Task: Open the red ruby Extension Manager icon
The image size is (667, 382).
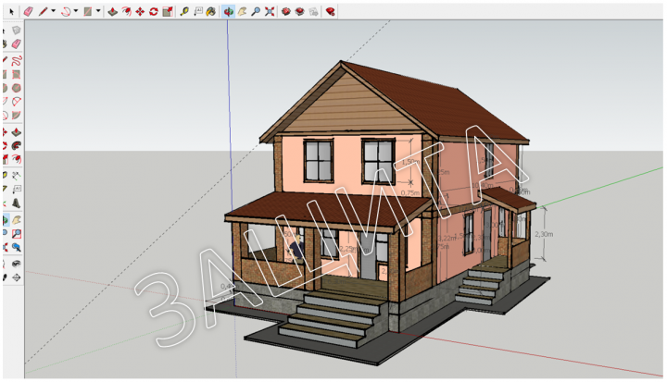Action: (330, 11)
